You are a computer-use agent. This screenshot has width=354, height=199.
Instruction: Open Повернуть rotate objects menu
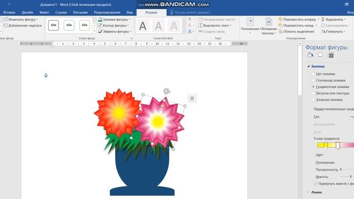(x=333, y=32)
